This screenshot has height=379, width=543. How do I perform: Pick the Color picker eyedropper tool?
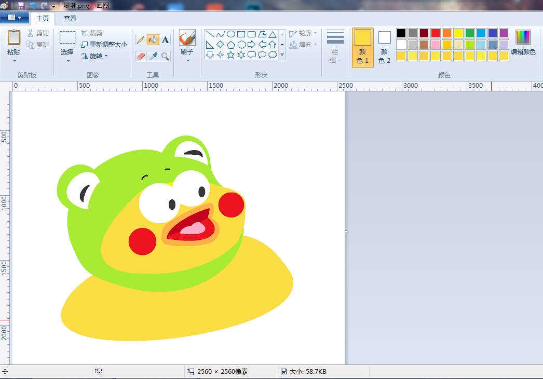click(x=153, y=56)
